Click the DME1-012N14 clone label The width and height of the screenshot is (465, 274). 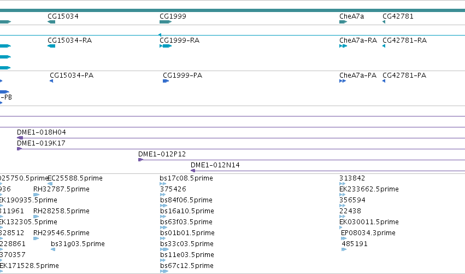(215, 165)
